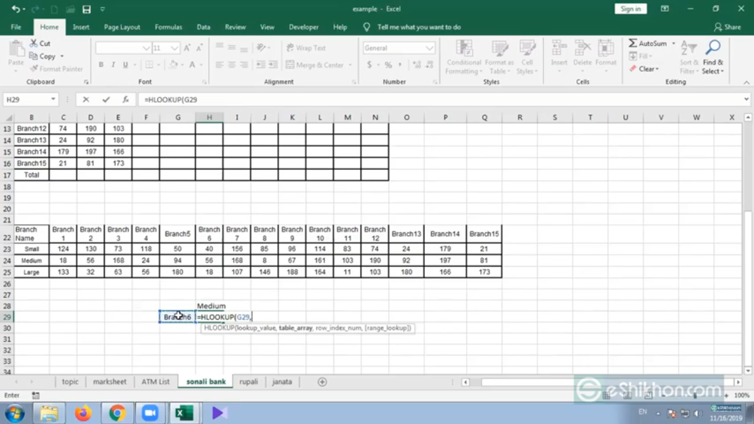The height and width of the screenshot is (424, 754).
Task: Click the Insert Function fx icon
Action: point(126,99)
